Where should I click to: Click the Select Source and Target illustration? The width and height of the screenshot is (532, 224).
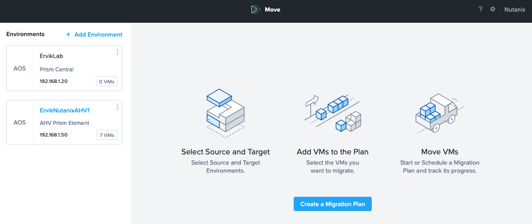225,113
